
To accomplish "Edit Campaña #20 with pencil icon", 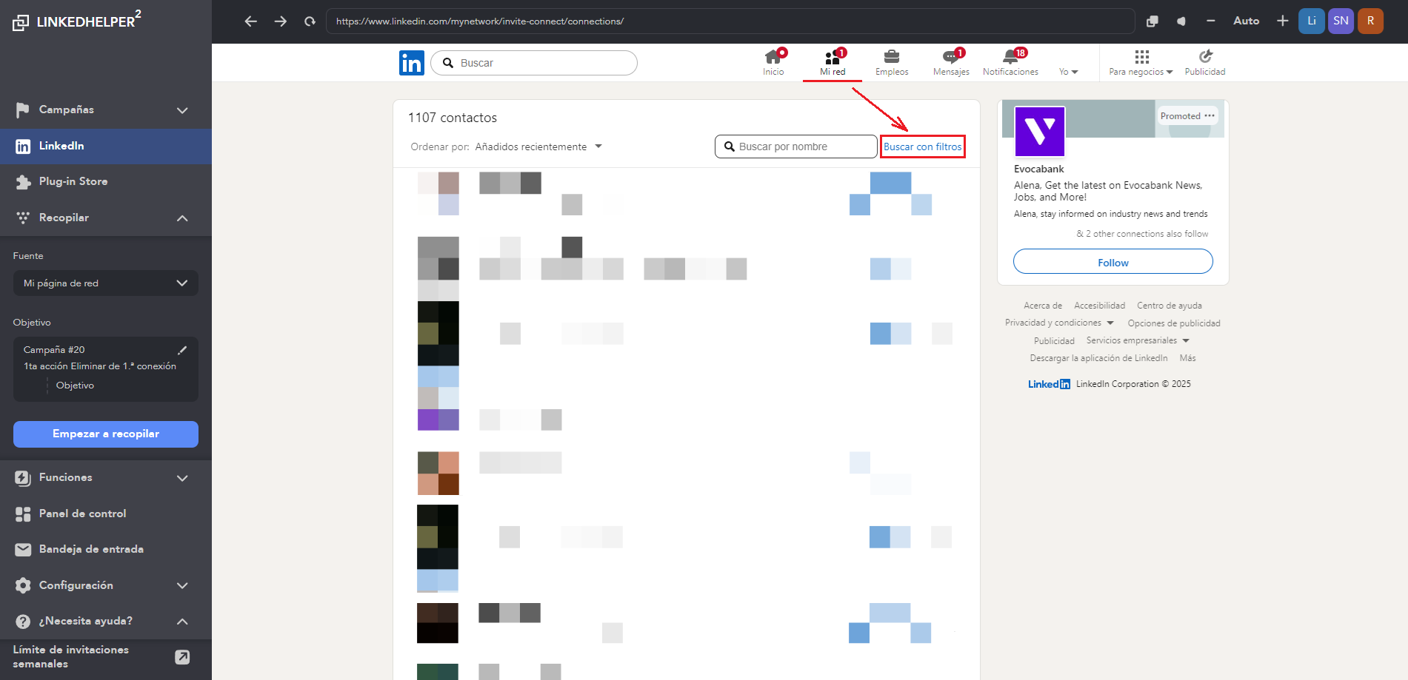I will pos(182,350).
